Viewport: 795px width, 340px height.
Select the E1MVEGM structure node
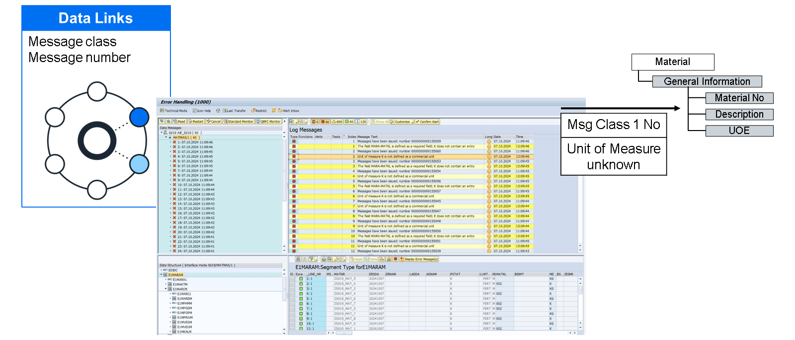pos(184,322)
